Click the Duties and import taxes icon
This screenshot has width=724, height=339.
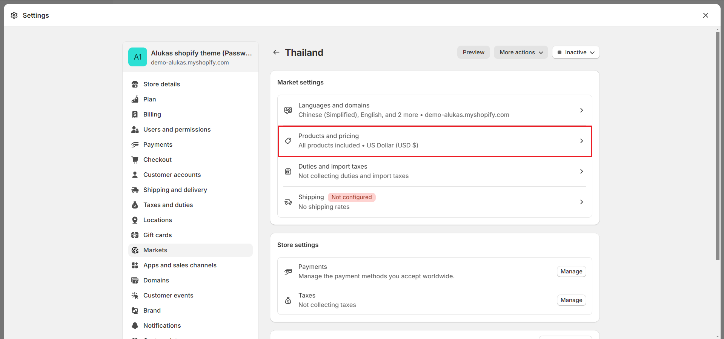[288, 171]
